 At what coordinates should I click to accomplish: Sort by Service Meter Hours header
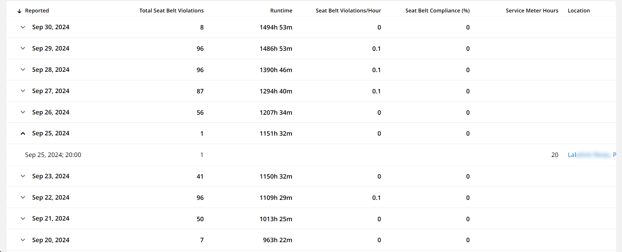click(x=532, y=10)
